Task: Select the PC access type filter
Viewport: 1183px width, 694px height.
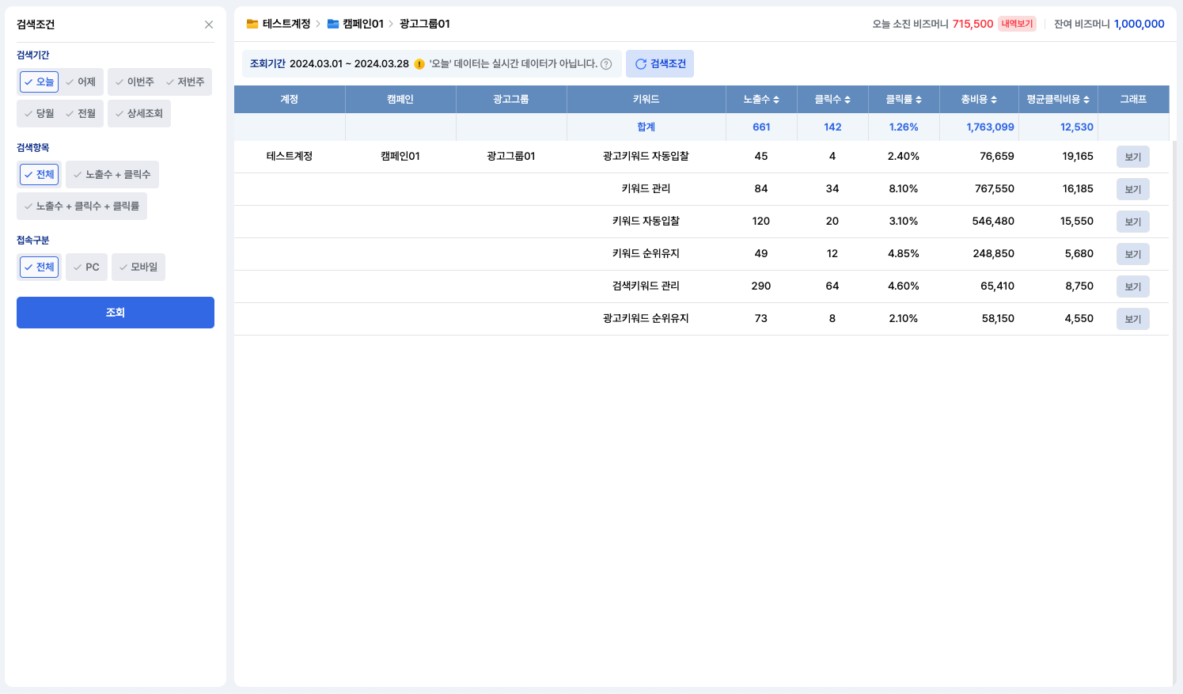Action: tap(86, 267)
